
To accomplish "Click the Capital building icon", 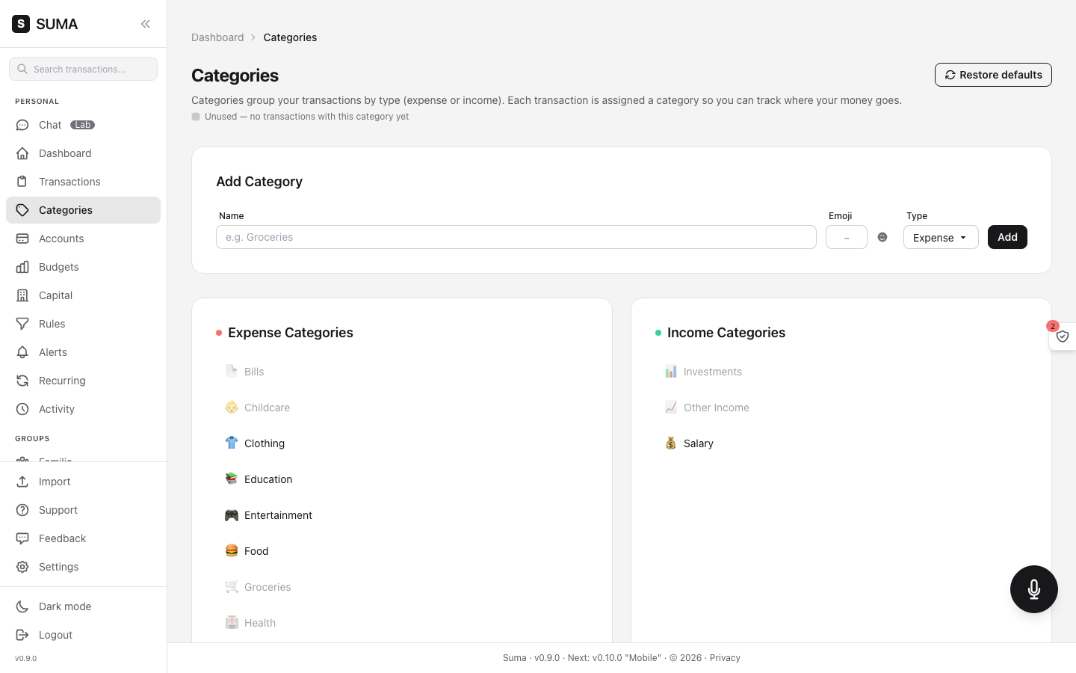I will click(x=22, y=295).
